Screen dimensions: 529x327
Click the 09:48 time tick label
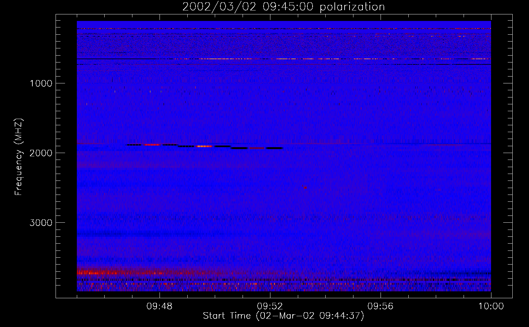(x=160, y=306)
